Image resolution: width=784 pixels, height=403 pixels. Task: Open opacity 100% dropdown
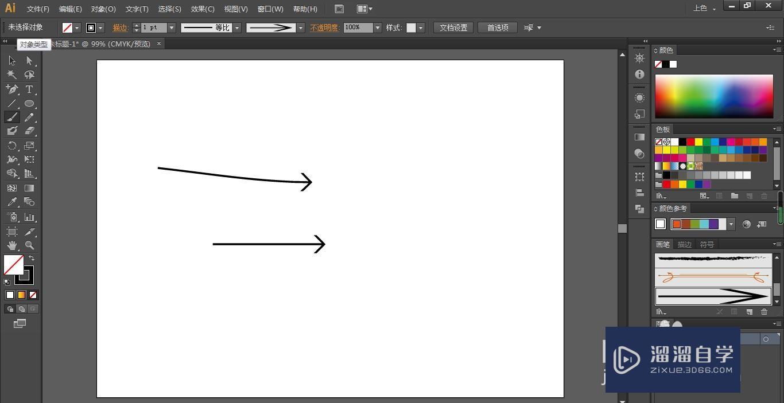point(378,28)
